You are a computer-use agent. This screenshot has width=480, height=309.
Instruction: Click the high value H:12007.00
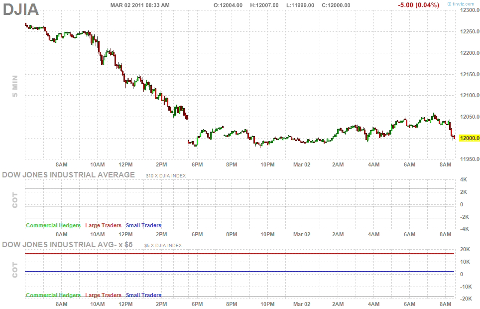click(264, 5)
